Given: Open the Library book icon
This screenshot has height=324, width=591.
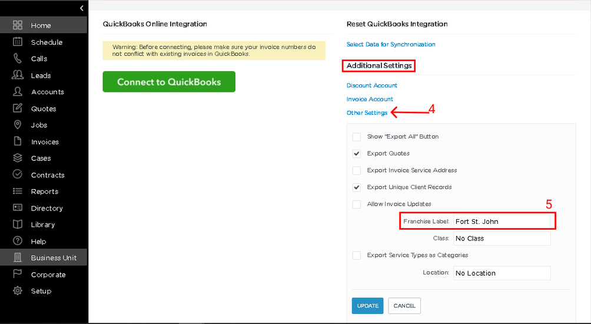Looking at the screenshot, I should click(x=17, y=224).
